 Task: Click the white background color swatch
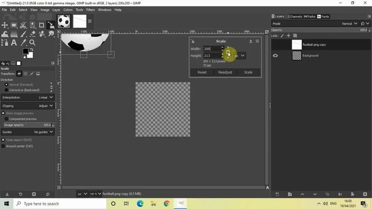(30, 56)
